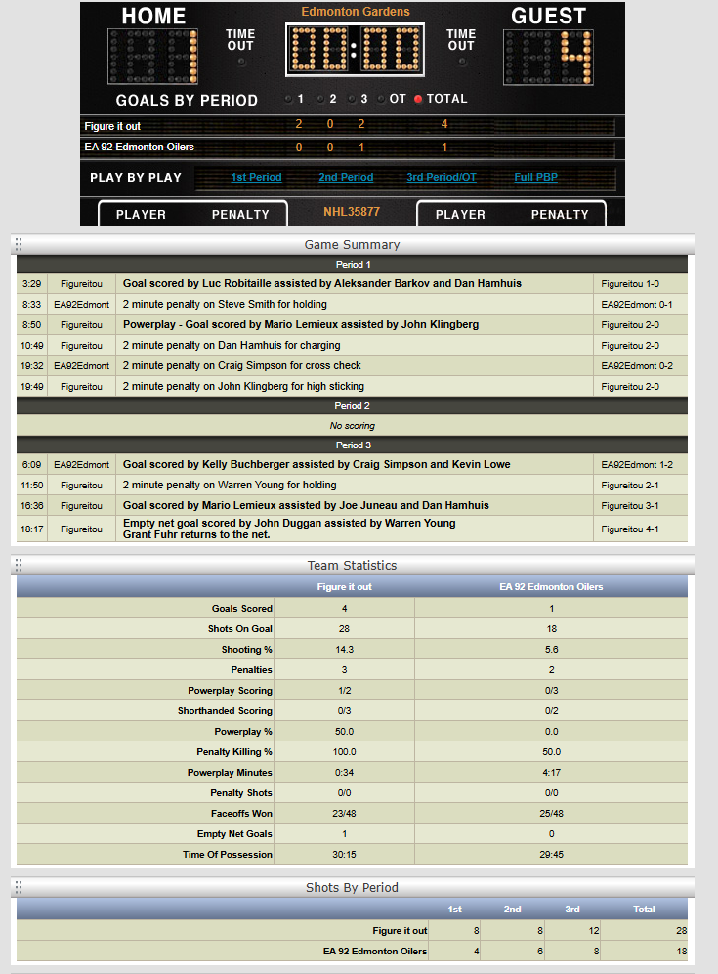Click Faceoffs Won stat label

click(241, 814)
